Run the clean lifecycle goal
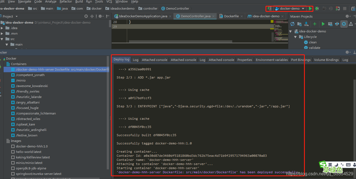Viewport: 356px width, 179px height. (313, 42)
